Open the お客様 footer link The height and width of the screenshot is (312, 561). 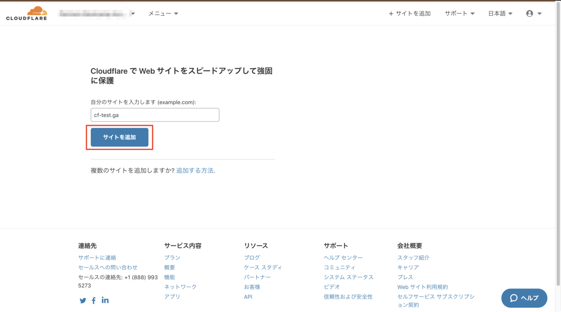pyautogui.click(x=252, y=287)
